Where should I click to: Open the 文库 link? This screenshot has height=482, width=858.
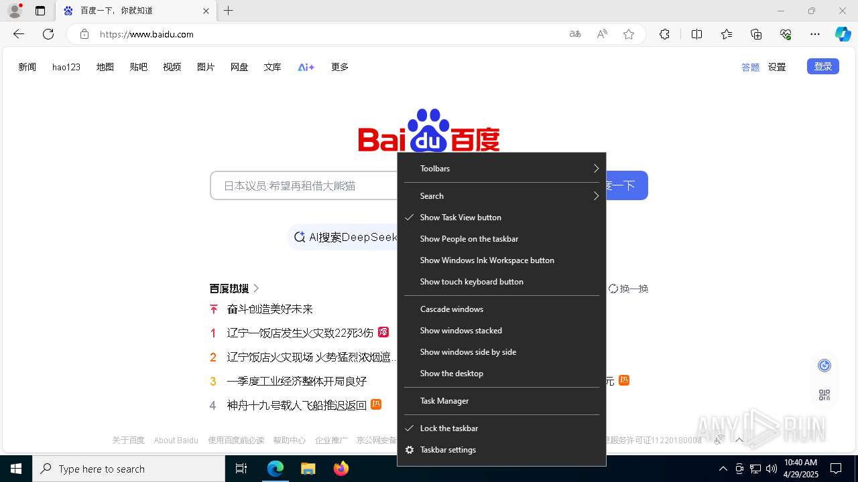tap(273, 67)
